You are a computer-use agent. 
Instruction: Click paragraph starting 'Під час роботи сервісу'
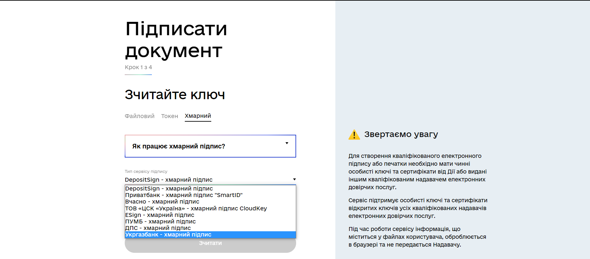tap(417, 237)
